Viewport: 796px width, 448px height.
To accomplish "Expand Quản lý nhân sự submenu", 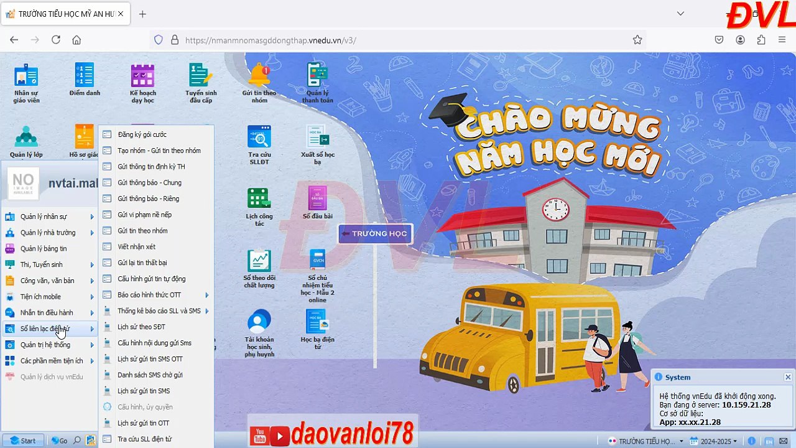I will tap(50, 217).
